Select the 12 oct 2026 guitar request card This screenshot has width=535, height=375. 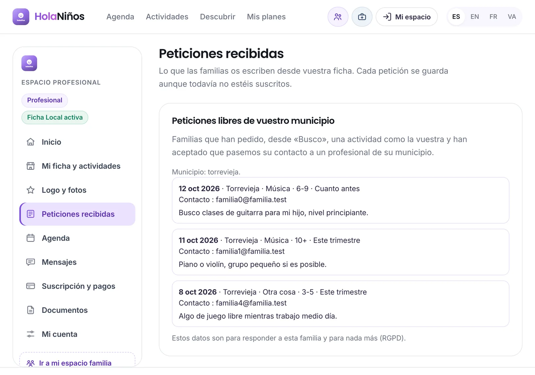[340, 200]
